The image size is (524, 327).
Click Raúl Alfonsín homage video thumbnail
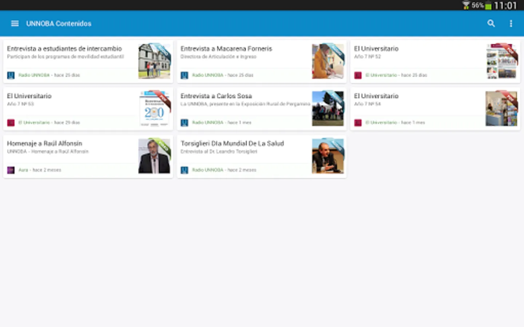tap(154, 156)
